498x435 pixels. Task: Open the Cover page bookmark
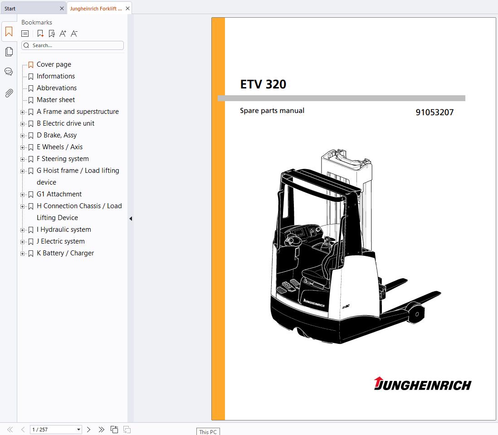pos(54,64)
